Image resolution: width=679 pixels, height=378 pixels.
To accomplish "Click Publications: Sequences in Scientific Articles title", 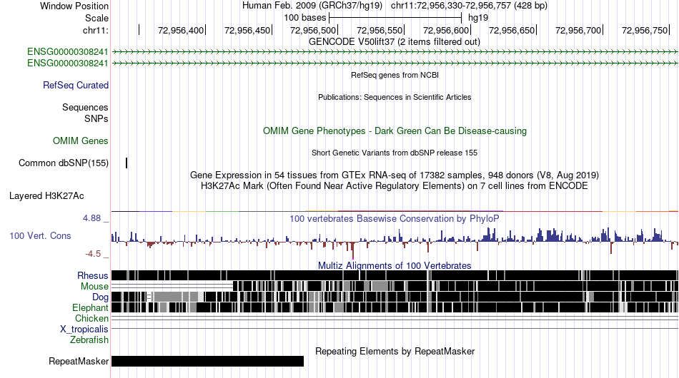I will [395, 97].
